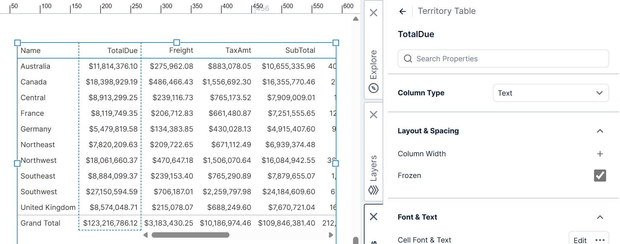Viewport: 620px width, 244px height.
Task: Select the Layers side tab
Action: coord(374,168)
